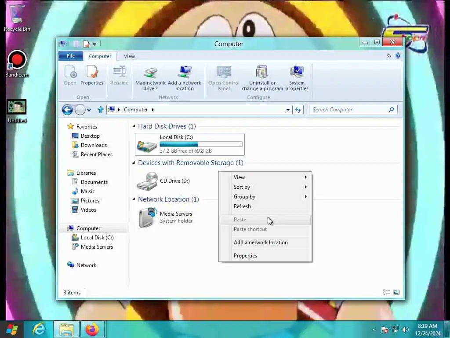Open the recent locations dropdown arrow

(x=89, y=110)
